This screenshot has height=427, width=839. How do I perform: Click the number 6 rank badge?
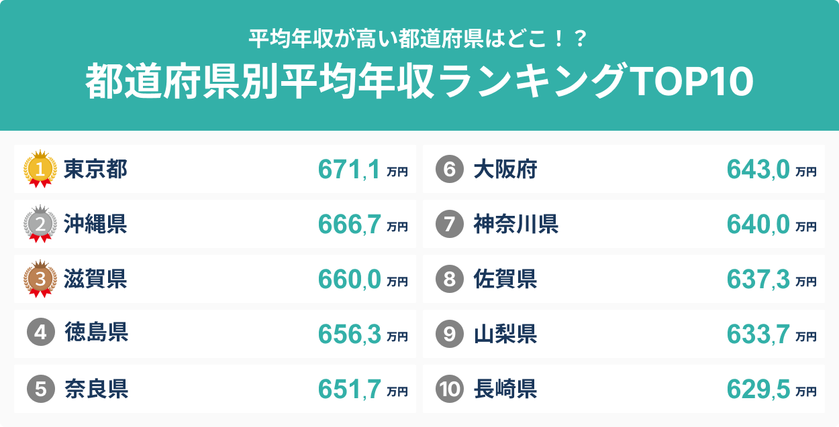(x=449, y=170)
